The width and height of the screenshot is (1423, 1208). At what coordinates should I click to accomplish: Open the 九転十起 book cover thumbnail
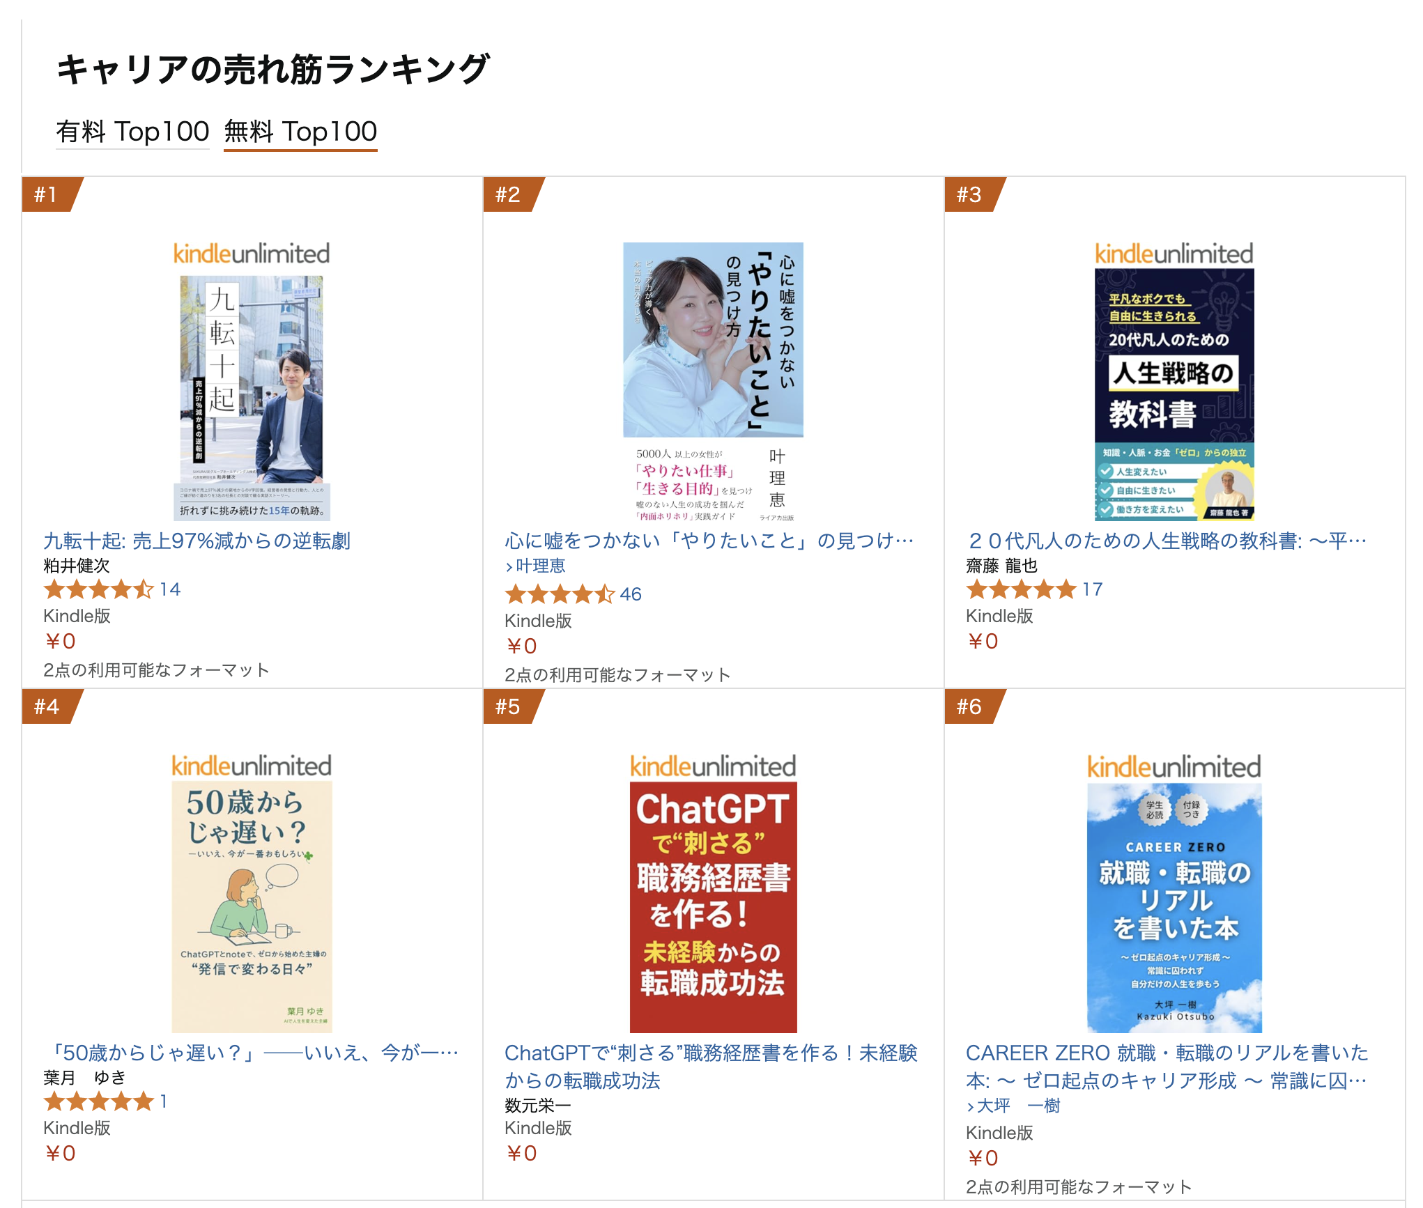[x=252, y=380]
